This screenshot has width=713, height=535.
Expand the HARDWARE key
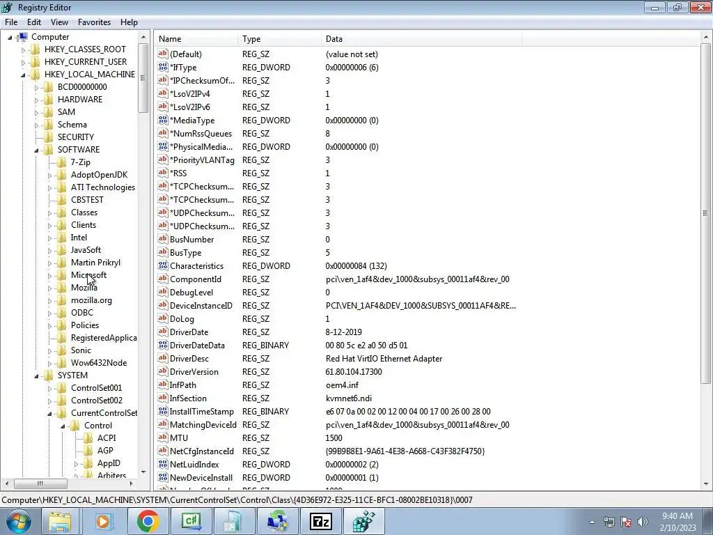coord(36,100)
